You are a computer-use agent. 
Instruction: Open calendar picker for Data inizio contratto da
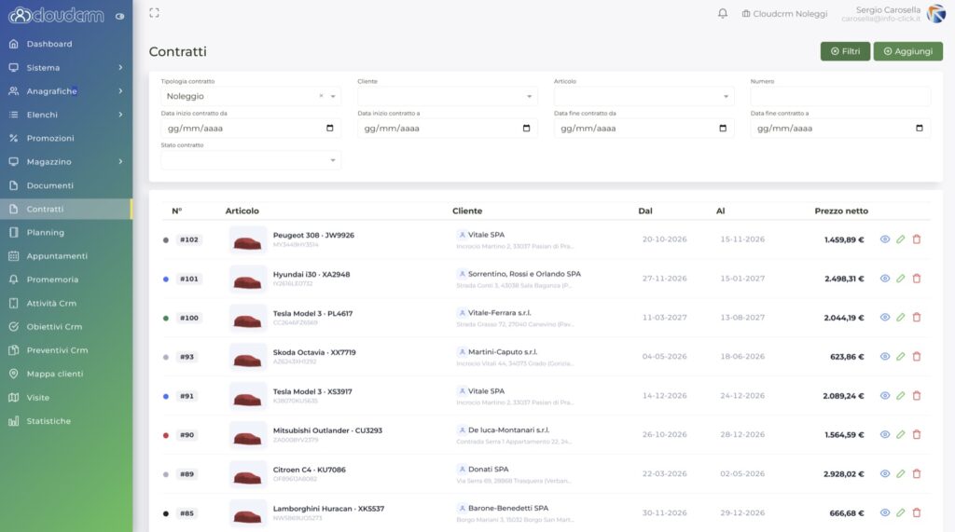(330, 128)
